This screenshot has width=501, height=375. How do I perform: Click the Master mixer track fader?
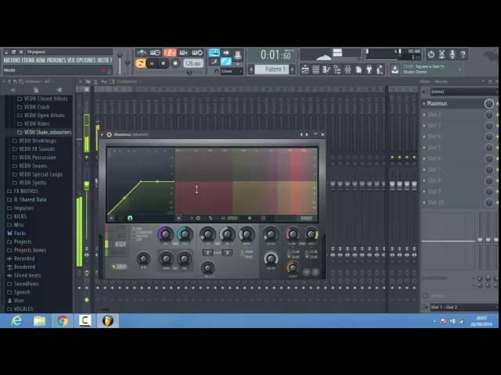tap(87, 185)
